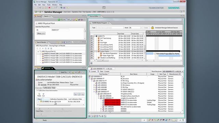Click the yellow padlock Schedule Manager icon
Screen dimensions: 219x123
[153, 28]
